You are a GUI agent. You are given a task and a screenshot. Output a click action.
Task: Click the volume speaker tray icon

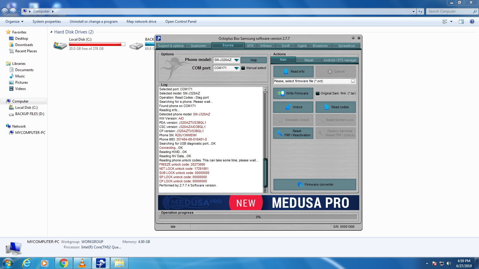pos(448,263)
